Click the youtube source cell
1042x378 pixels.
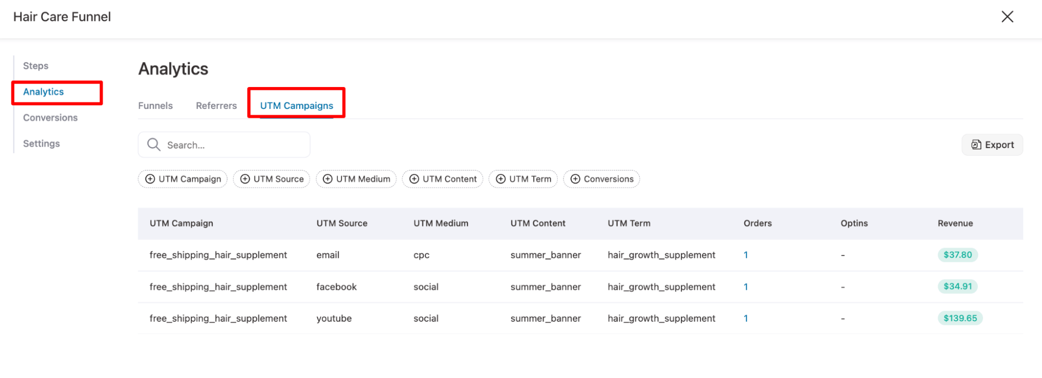click(x=334, y=318)
